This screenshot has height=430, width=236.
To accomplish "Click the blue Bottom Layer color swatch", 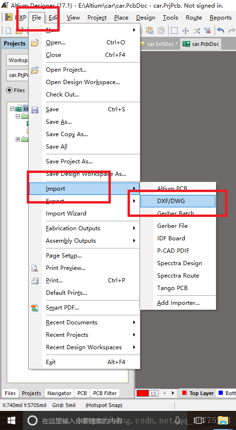I will (x=220, y=393).
